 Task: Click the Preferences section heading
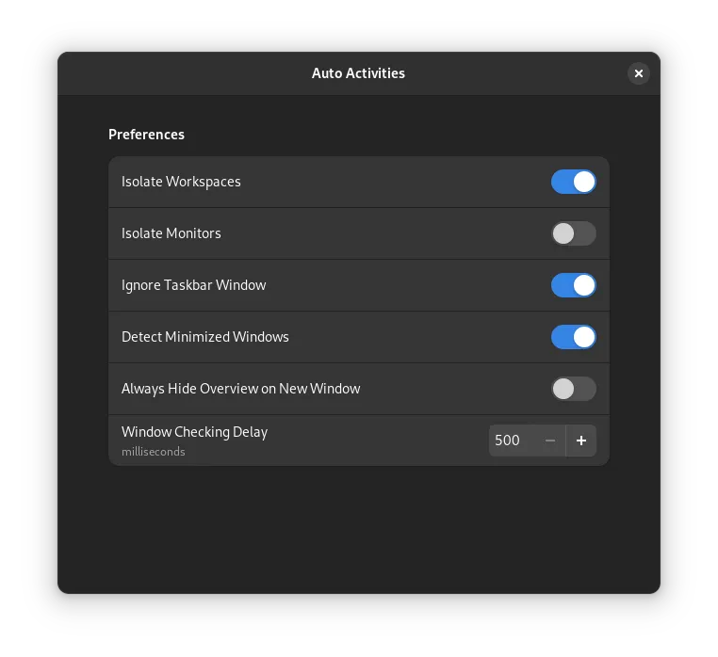tap(147, 135)
